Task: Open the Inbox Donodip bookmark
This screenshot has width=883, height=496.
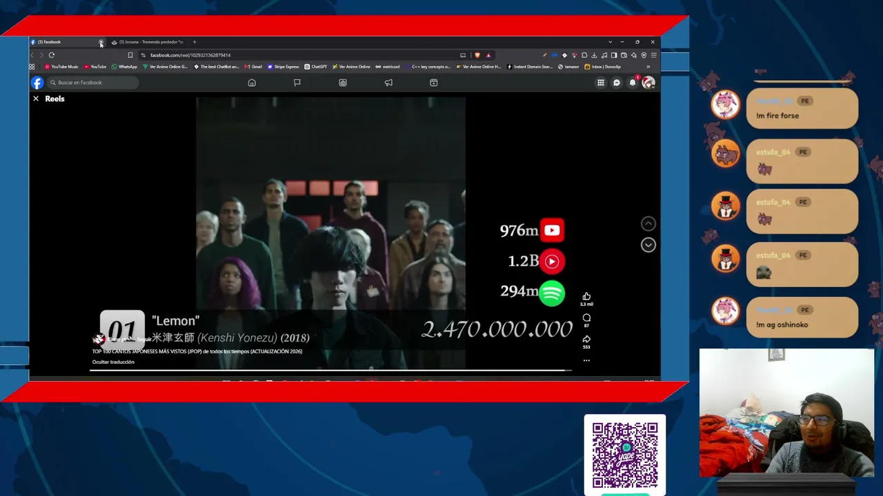Action: [x=603, y=67]
